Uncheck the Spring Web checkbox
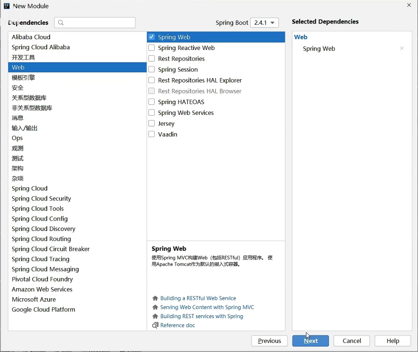Screen dimensions: 418x352 pos(151,37)
